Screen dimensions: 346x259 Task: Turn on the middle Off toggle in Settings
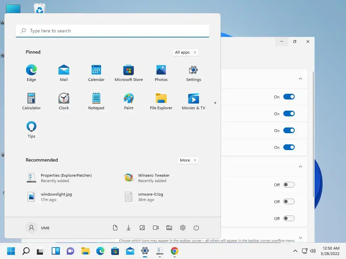(289, 202)
